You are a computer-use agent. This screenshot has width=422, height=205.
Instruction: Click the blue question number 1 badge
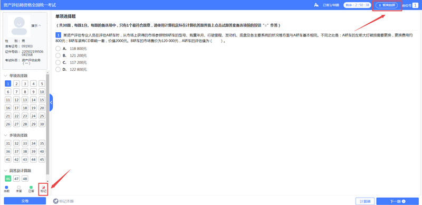[x=58, y=35]
